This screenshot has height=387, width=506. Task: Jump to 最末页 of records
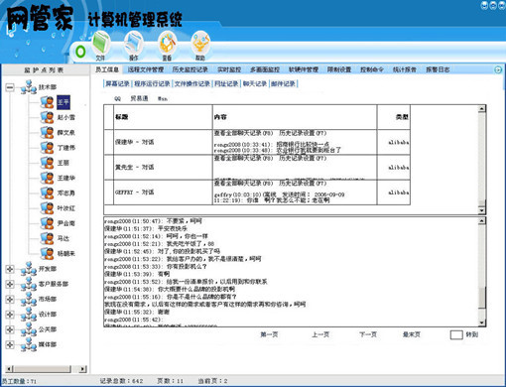click(x=411, y=334)
